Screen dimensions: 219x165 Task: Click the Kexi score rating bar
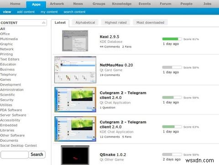pos(172,39)
